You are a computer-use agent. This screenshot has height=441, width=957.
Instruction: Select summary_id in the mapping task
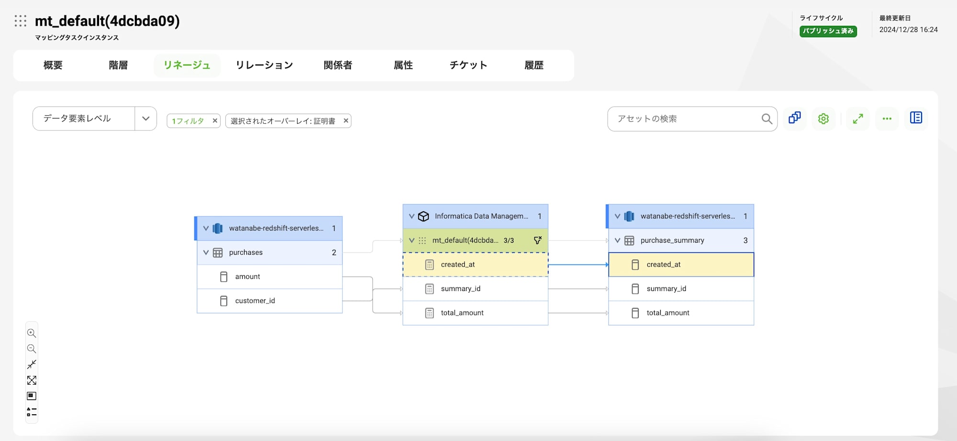coord(475,289)
